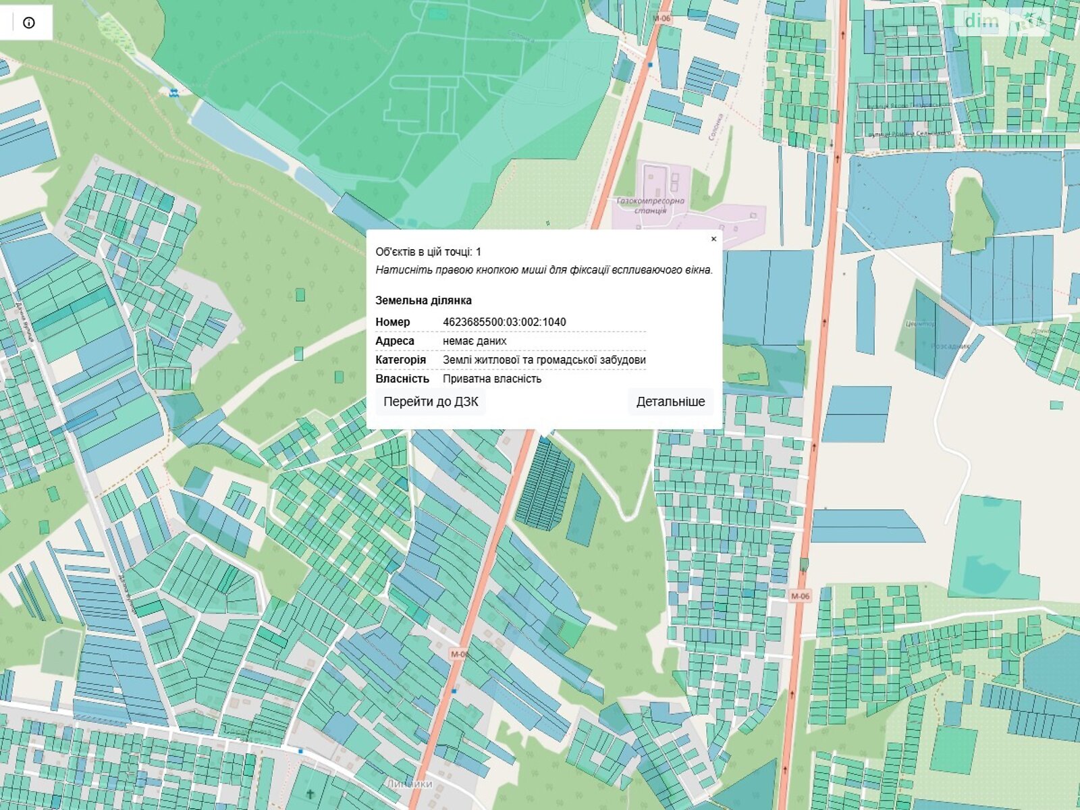Click the Приватна власність ownership value
This screenshot has height=810, width=1080.
492,379
